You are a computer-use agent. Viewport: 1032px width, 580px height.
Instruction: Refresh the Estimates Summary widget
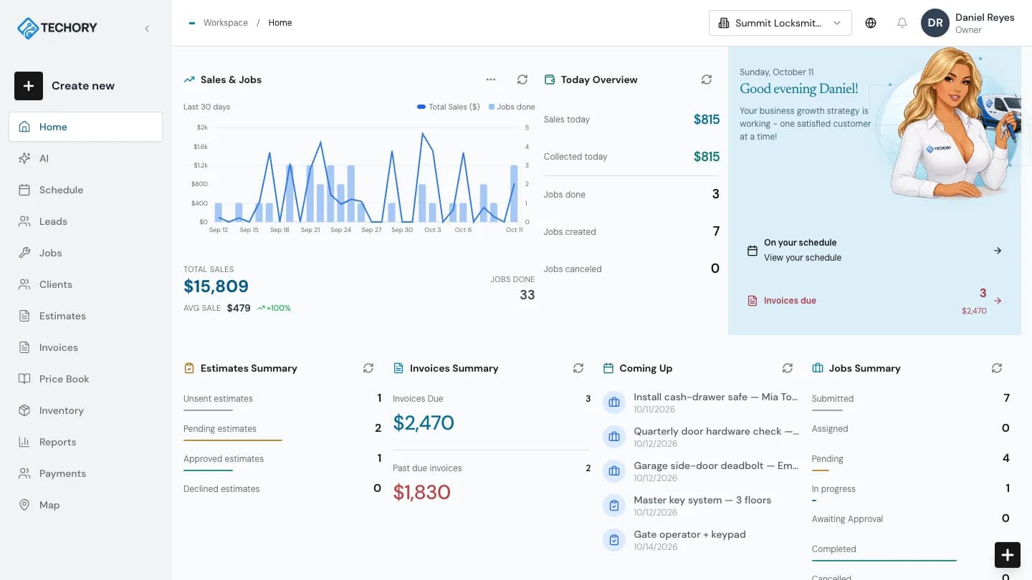[x=368, y=368]
